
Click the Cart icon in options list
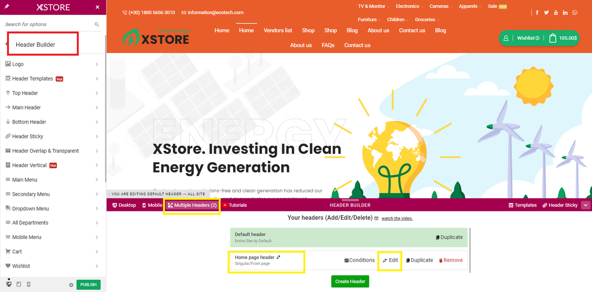8,251
